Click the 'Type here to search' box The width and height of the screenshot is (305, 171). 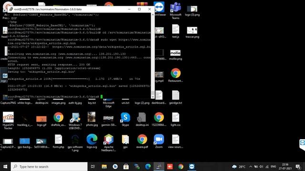(x=49, y=167)
